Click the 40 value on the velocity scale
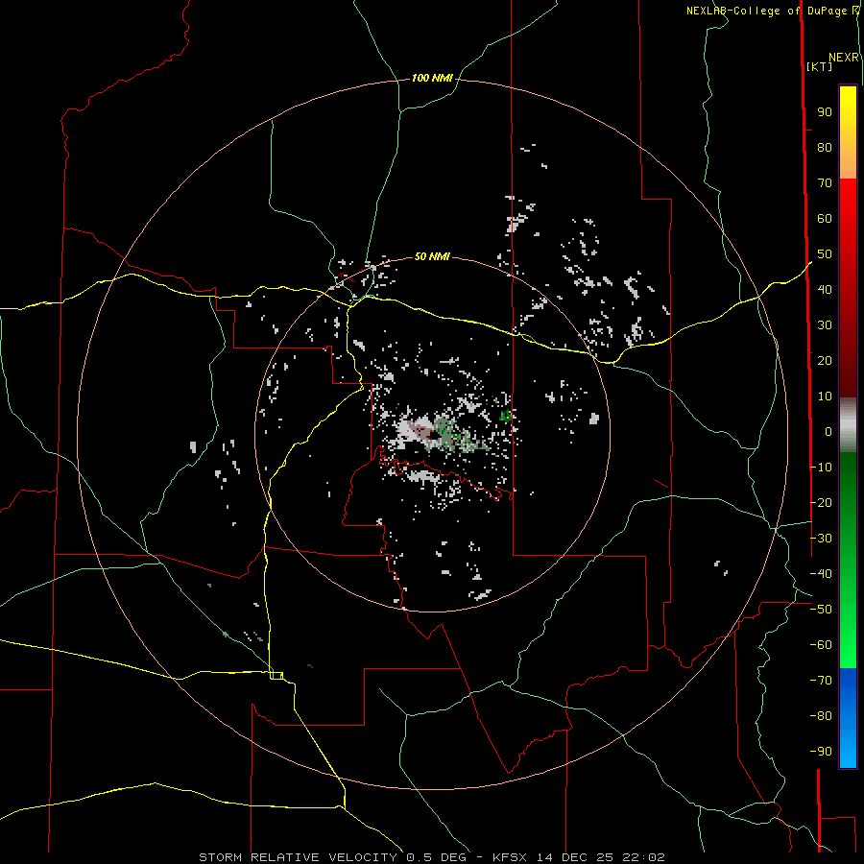 pyautogui.click(x=825, y=290)
